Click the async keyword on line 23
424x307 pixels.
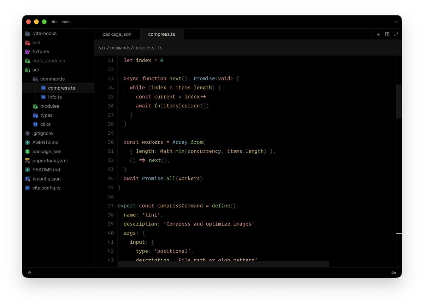[131, 79]
